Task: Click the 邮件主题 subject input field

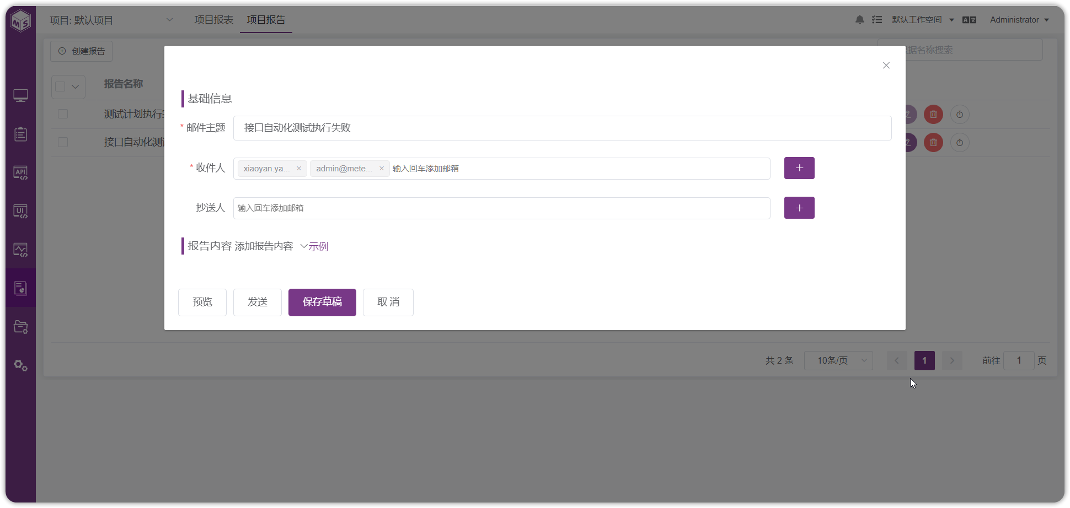Action: [562, 128]
